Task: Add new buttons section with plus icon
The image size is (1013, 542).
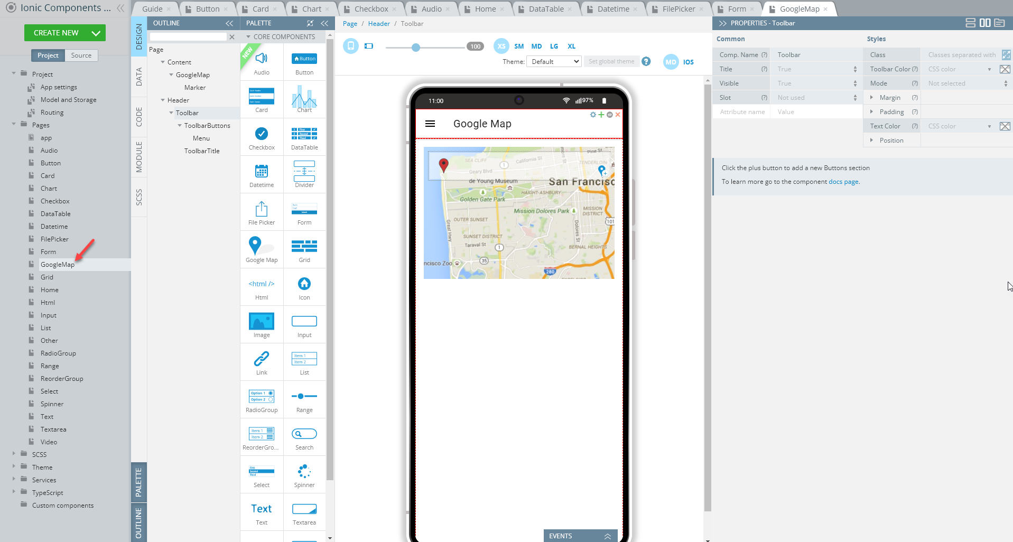Action: pos(601,115)
